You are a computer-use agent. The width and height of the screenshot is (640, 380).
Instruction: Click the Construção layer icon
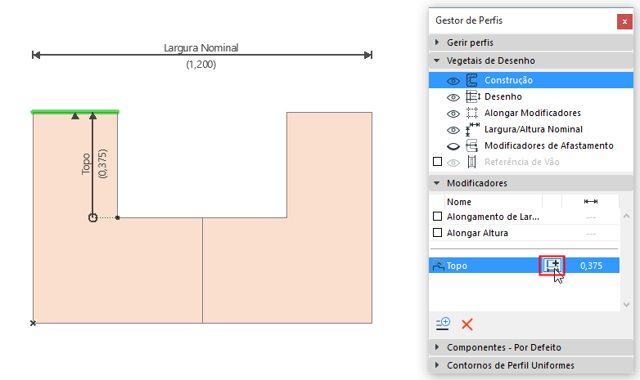pos(472,80)
